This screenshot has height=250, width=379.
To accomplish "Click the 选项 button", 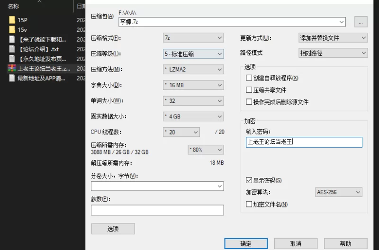I will [x=113, y=229].
